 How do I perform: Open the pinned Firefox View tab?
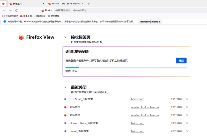tap(3, 4)
